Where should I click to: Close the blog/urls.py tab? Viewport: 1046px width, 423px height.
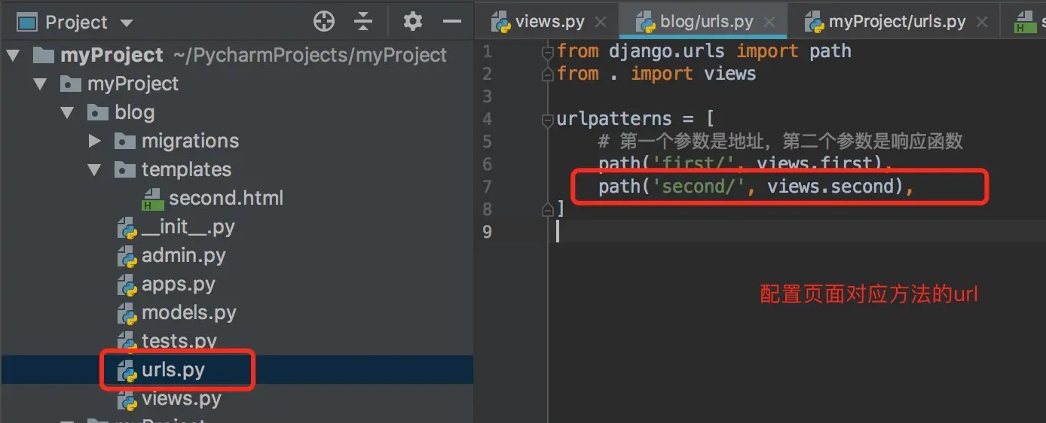tap(769, 23)
